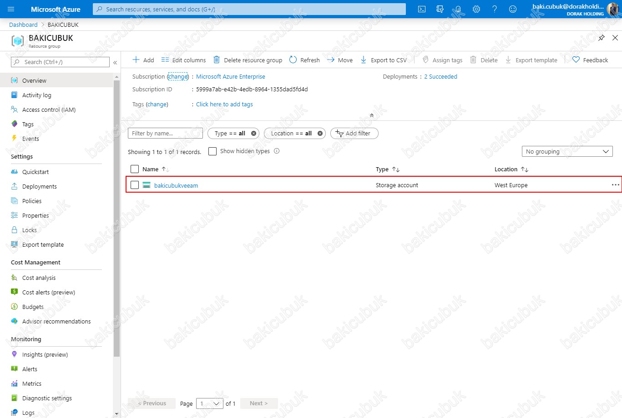Select the bakicubukveeam row checkbox

coord(135,185)
